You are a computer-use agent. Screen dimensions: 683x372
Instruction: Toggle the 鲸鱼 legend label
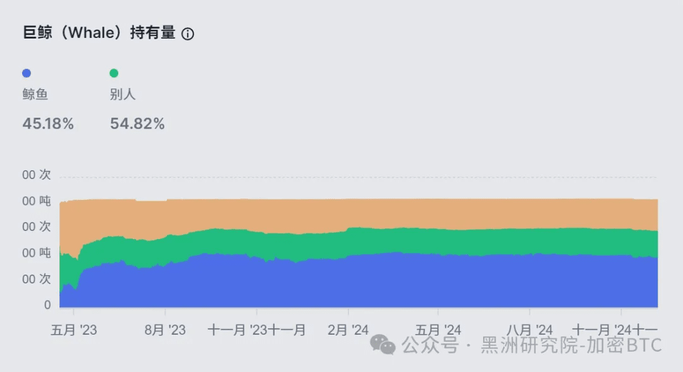tap(35, 94)
